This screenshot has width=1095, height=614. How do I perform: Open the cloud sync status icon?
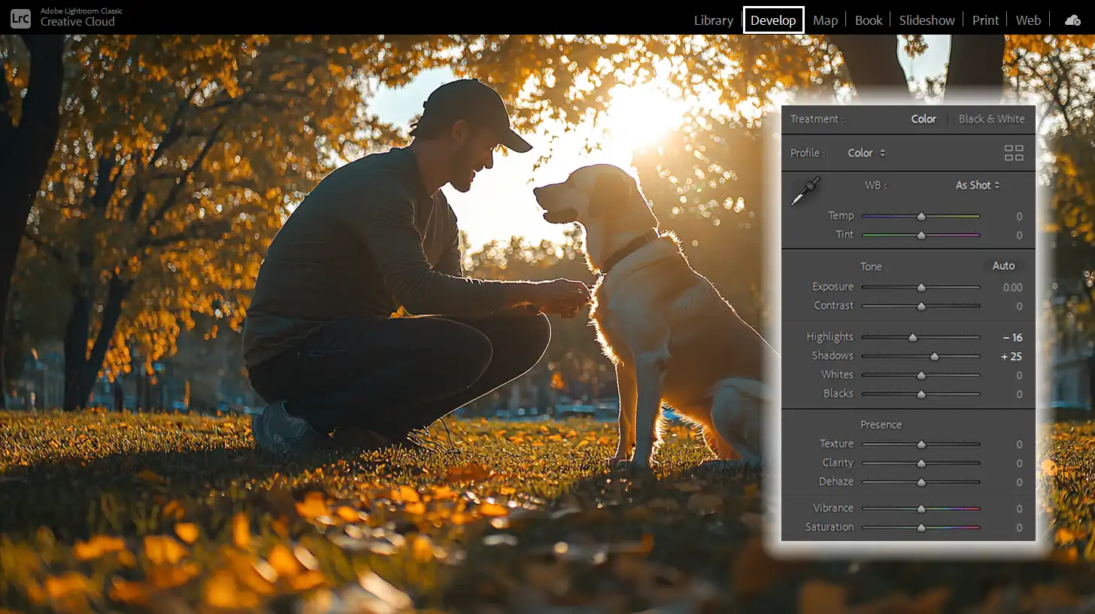click(x=1072, y=20)
